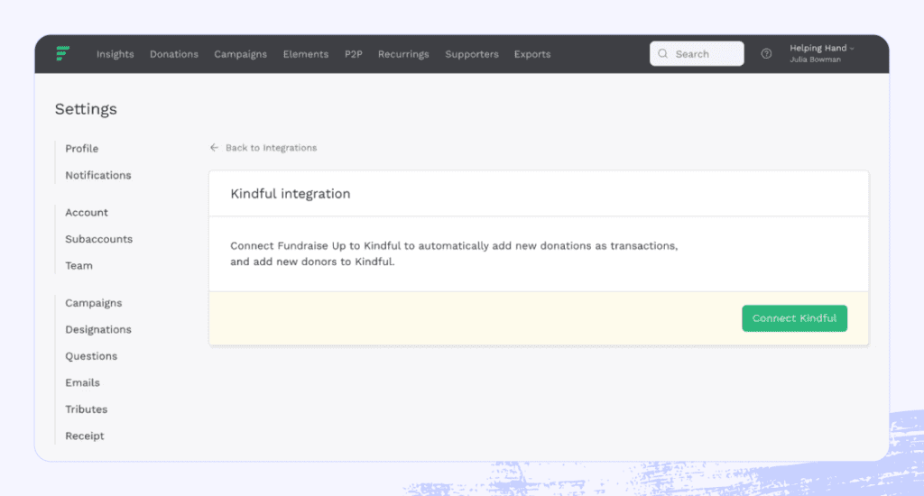Click the Kindful integration heading

point(290,194)
